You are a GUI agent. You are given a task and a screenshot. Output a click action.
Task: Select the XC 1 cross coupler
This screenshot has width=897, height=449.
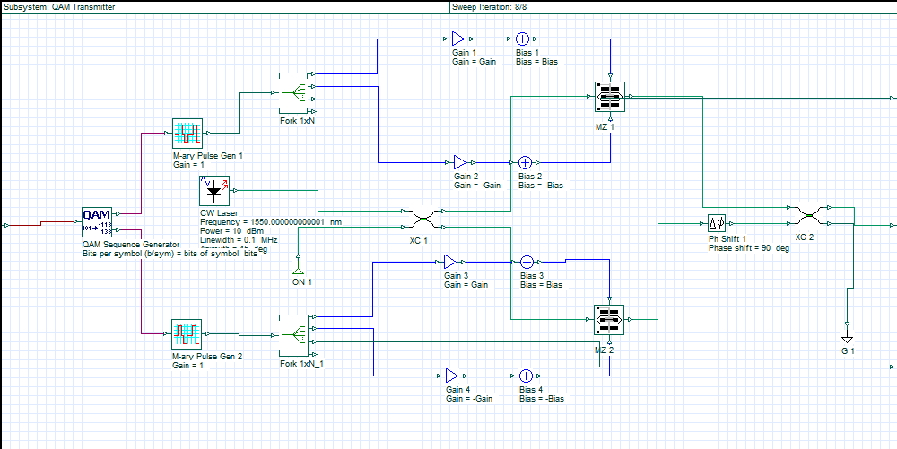point(423,219)
